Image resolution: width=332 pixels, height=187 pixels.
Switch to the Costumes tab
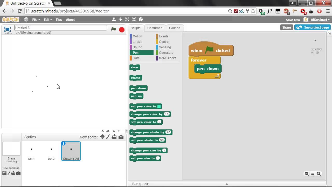click(155, 28)
